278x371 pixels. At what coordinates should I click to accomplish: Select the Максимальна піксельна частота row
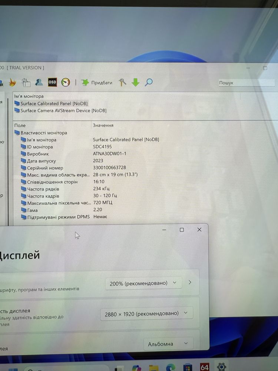[x=56, y=203]
